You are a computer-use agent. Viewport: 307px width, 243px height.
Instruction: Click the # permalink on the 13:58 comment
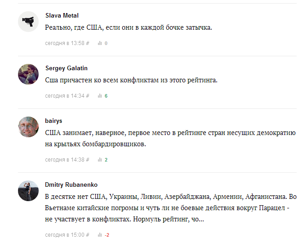(88, 43)
